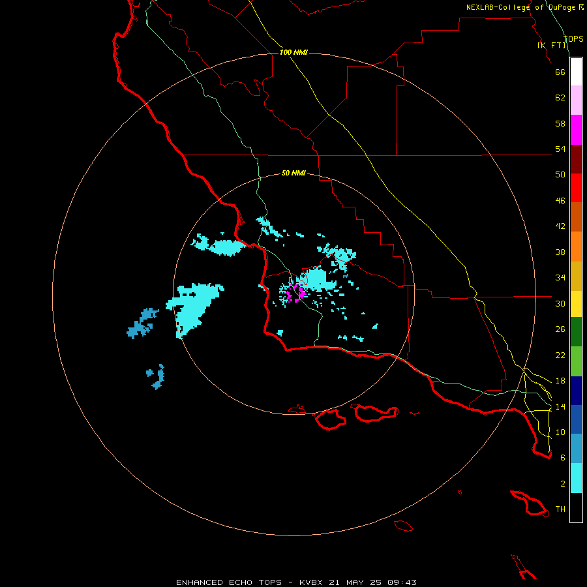Click the '14' legend value
The image size is (587, 587).
[x=560, y=406]
